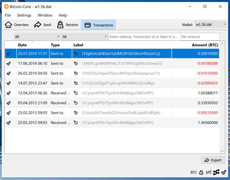Focus the address or label search field
This screenshot has width=230, height=180.
click(x=144, y=37)
